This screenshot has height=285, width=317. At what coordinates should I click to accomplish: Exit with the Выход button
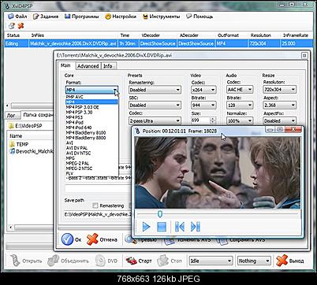click(290, 261)
